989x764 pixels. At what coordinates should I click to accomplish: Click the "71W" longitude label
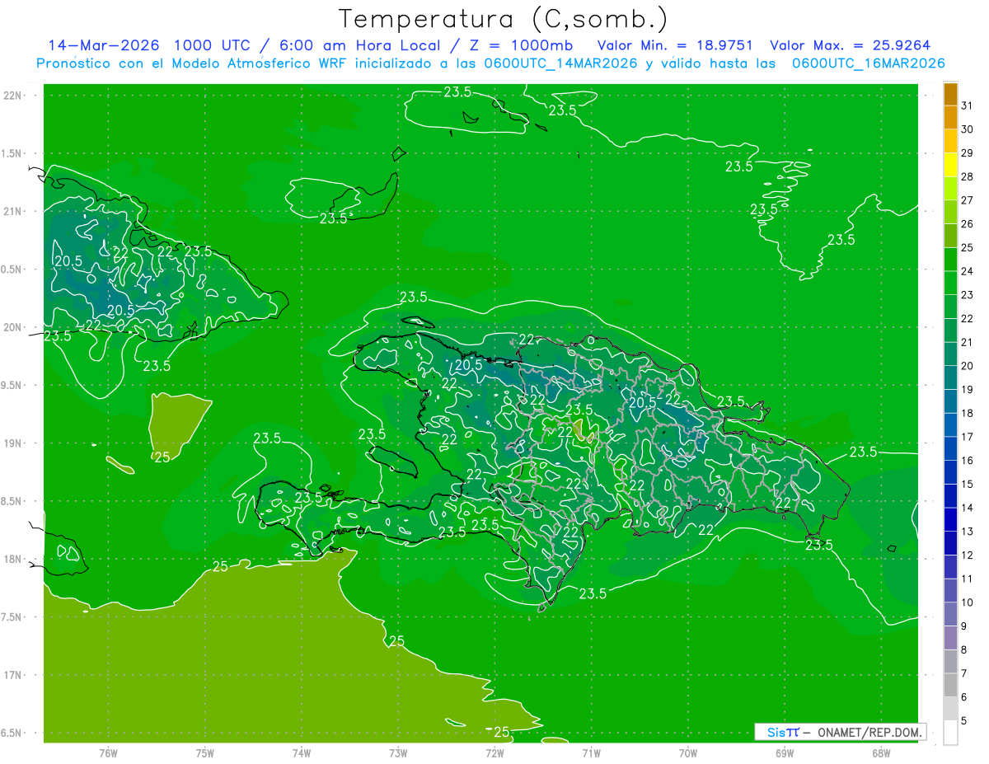(x=591, y=752)
